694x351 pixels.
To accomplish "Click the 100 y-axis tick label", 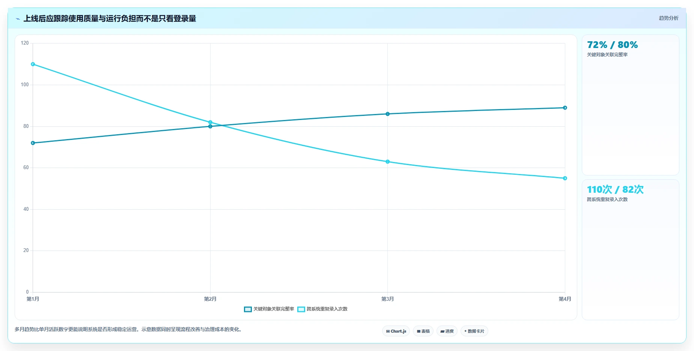I will (x=25, y=85).
